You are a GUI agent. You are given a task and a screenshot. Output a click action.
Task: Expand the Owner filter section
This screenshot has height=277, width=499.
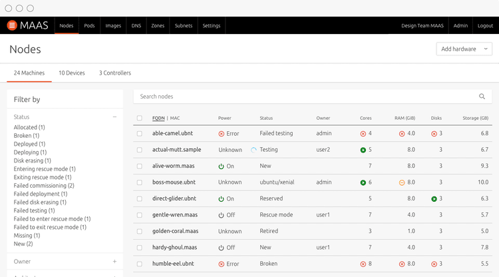pyautogui.click(x=114, y=262)
